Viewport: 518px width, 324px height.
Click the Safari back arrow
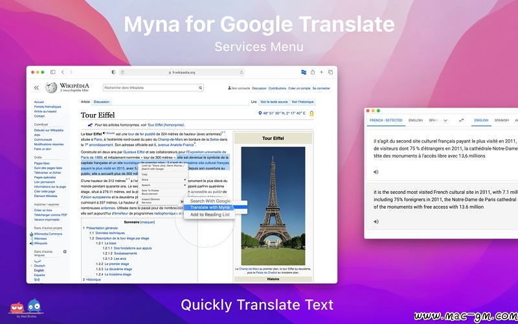click(x=62, y=72)
